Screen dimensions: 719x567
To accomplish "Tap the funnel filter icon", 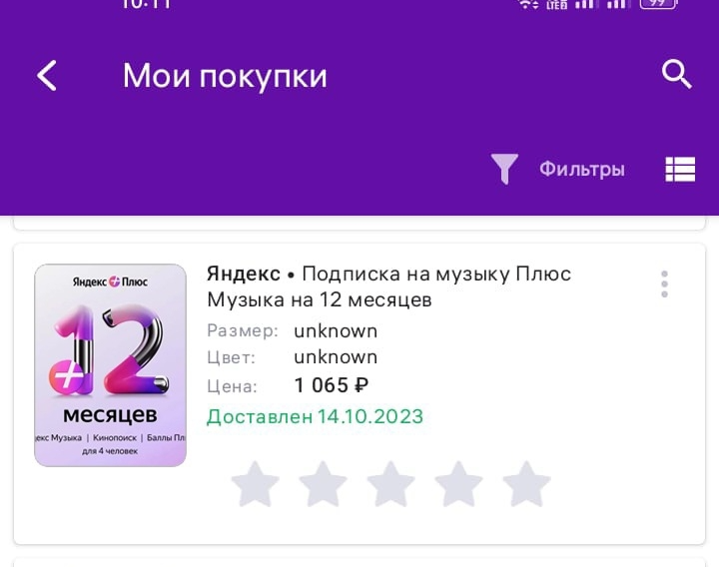I will pyautogui.click(x=504, y=169).
